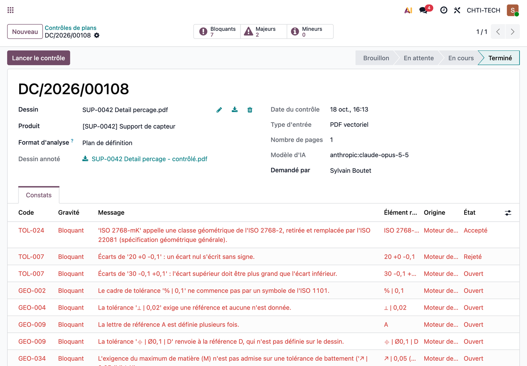Click the Sylvain Boutet requester field

click(350, 171)
